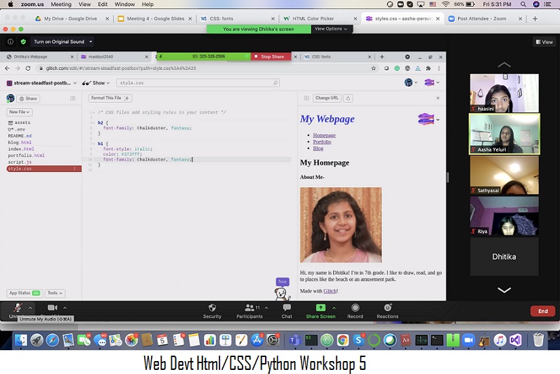Toggle the Zoom video camera
Viewport: 560px width, 374px height.
[x=52, y=308]
